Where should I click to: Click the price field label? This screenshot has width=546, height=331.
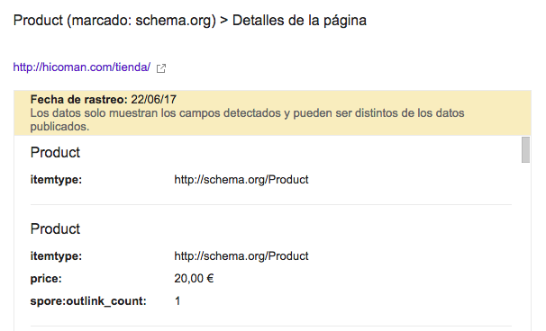tap(46, 279)
